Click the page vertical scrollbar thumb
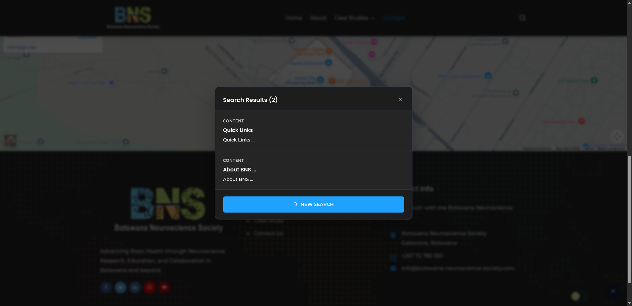The height and width of the screenshot is (306, 632). click(x=629, y=219)
